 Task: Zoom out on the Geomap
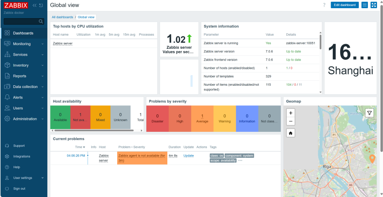tap(290, 121)
